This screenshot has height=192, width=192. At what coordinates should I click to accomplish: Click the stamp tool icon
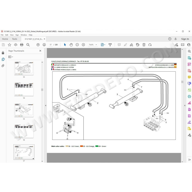coord(138,45)
